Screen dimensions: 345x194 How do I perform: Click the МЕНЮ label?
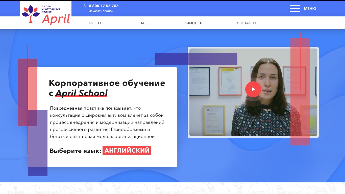point(310,9)
